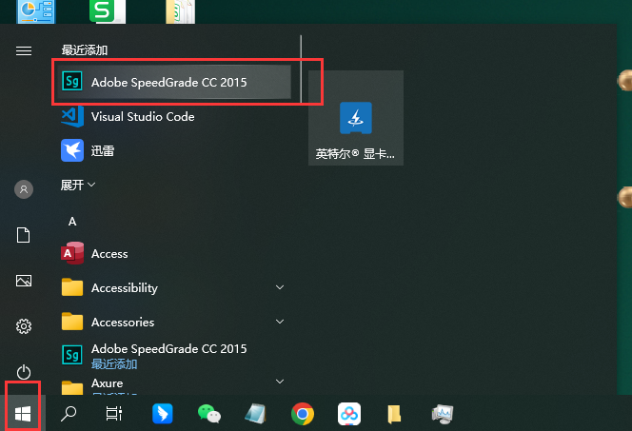Click the letter A group header

click(x=72, y=222)
